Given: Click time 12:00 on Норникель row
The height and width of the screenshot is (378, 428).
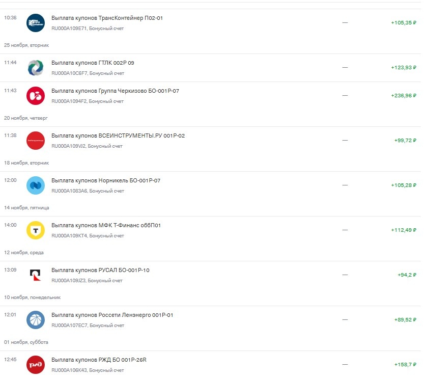Looking at the screenshot, I should 10,180.
